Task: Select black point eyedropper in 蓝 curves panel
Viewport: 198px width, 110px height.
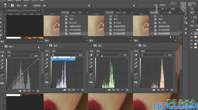Action: pos(47,60)
